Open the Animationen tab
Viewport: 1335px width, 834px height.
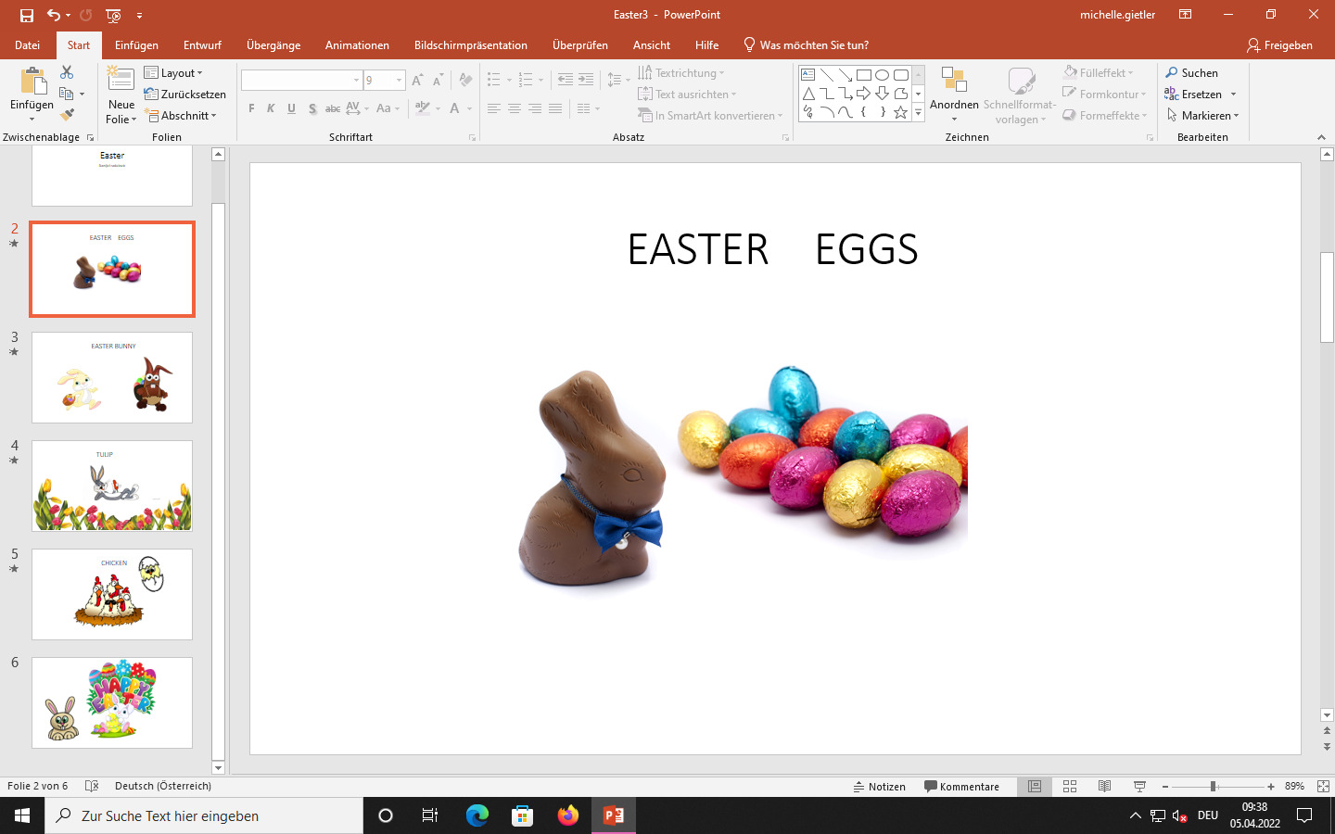[357, 44]
